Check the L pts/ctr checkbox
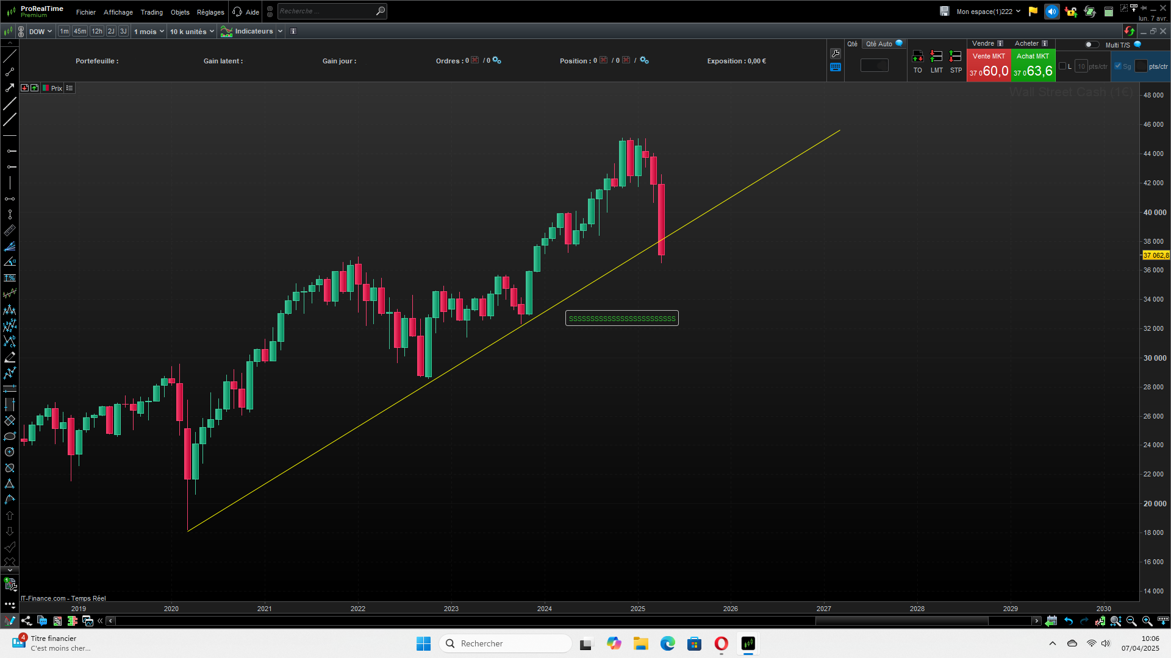Image resolution: width=1171 pixels, height=658 pixels. pyautogui.click(x=1062, y=66)
